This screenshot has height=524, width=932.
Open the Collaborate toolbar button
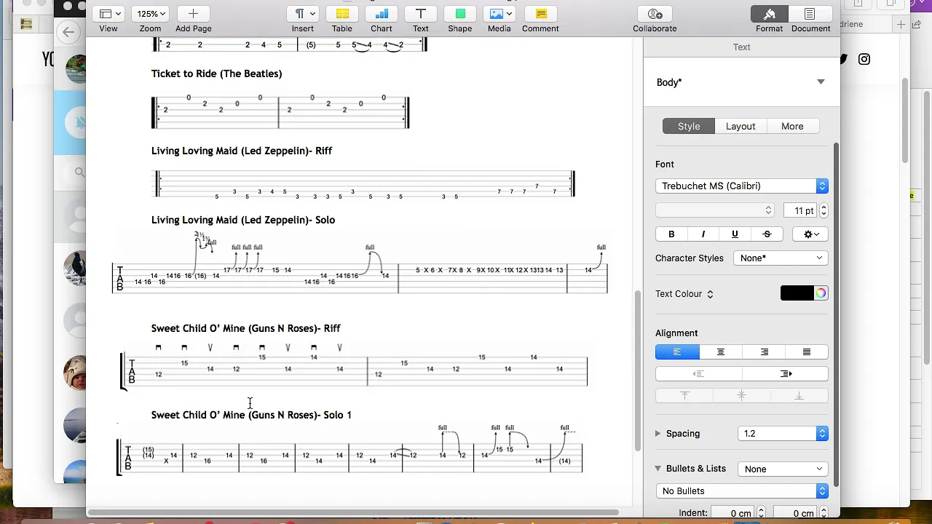tap(655, 14)
